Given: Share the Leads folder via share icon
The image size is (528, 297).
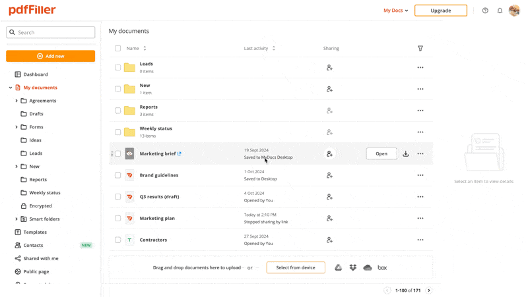Looking at the screenshot, I should coord(329,67).
